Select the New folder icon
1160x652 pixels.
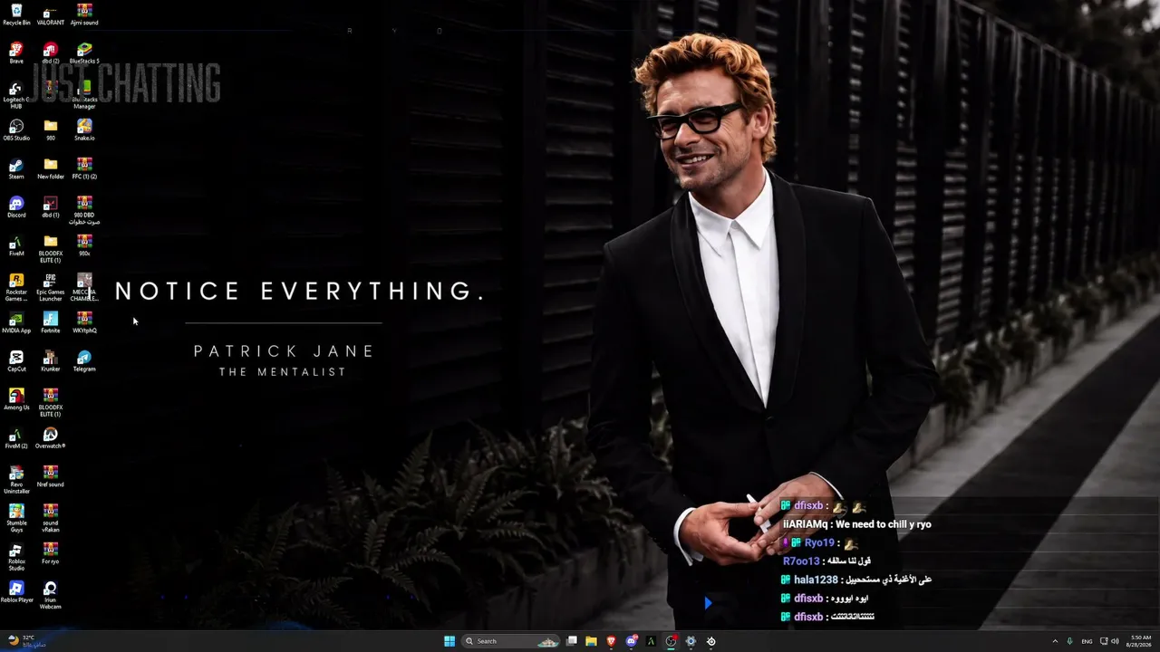51,168
